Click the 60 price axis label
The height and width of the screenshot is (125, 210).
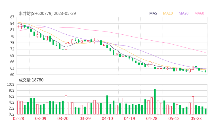(x=12, y=74)
